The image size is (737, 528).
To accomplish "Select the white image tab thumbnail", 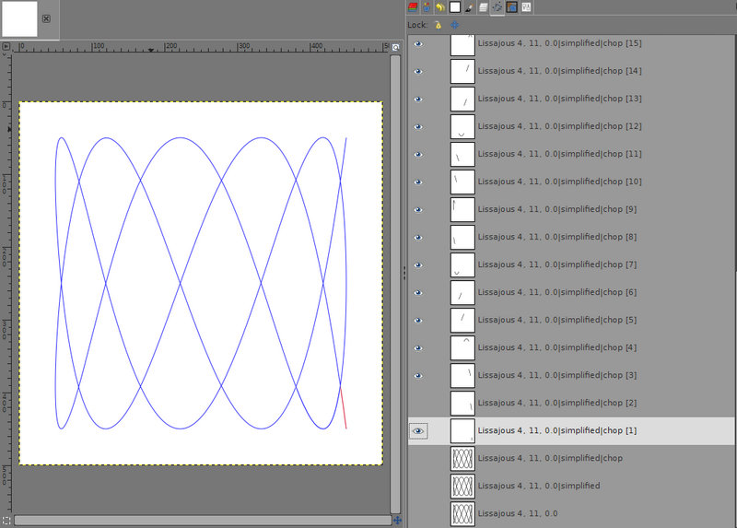I will pyautogui.click(x=19, y=18).
